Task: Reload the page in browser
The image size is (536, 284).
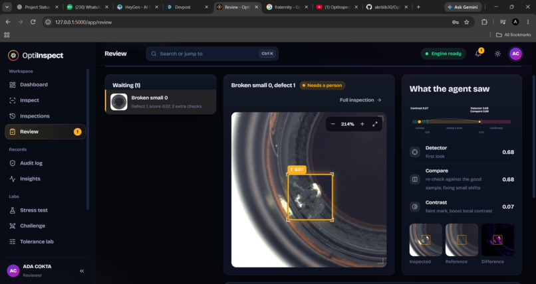Action: pos(33,22)
